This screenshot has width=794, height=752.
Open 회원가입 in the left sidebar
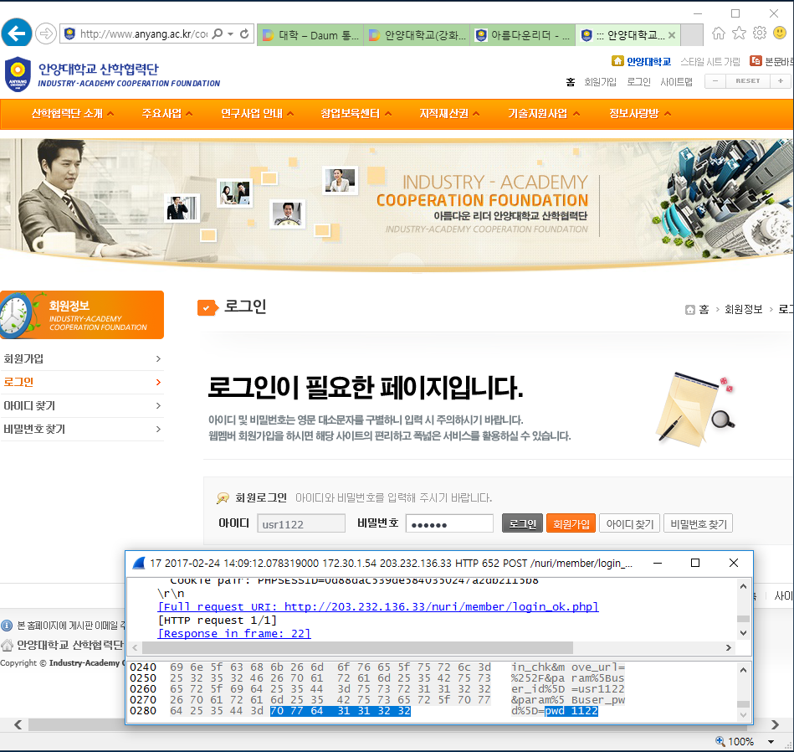pos(82,358)
